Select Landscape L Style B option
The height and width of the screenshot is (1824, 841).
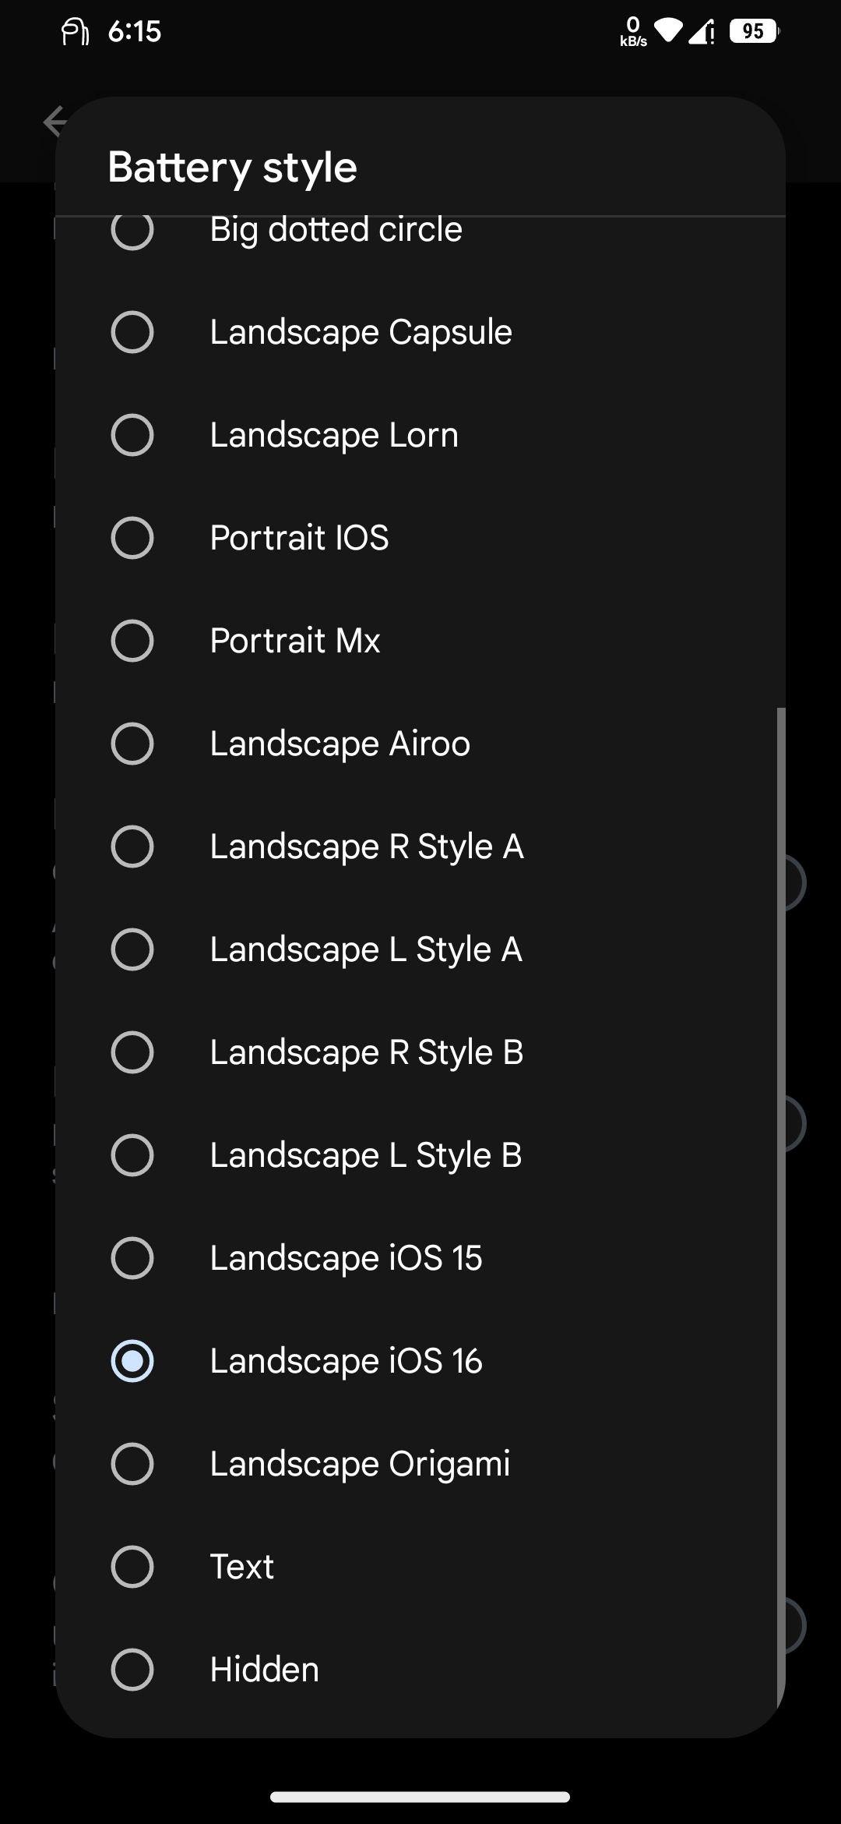point(420,1155)
